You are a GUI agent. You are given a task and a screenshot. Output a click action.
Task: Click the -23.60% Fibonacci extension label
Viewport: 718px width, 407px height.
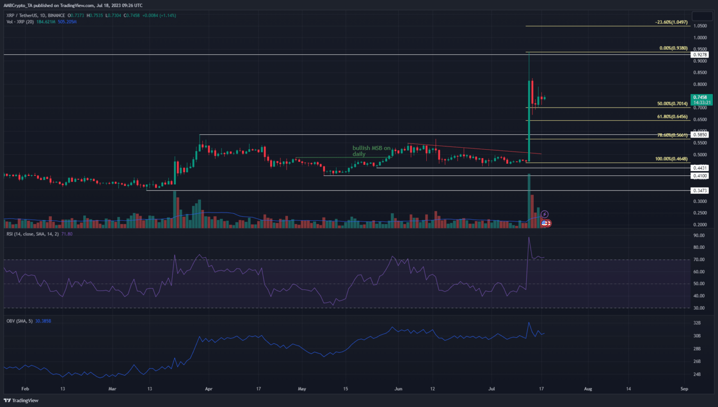(x=671, y=22)
